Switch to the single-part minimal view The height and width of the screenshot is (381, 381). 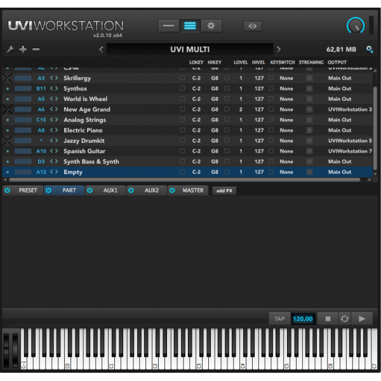tap(168, 26)
